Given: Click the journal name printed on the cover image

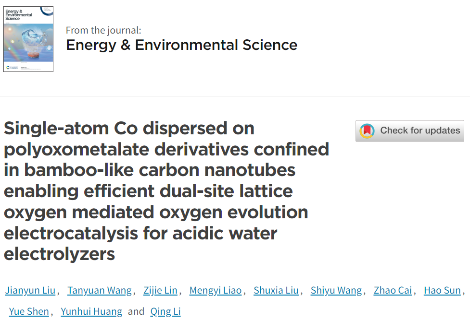Looking at the screenshot, I should 18,15.
